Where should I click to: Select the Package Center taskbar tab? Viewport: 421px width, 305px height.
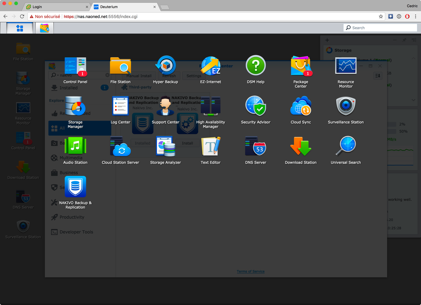[45, 28]
